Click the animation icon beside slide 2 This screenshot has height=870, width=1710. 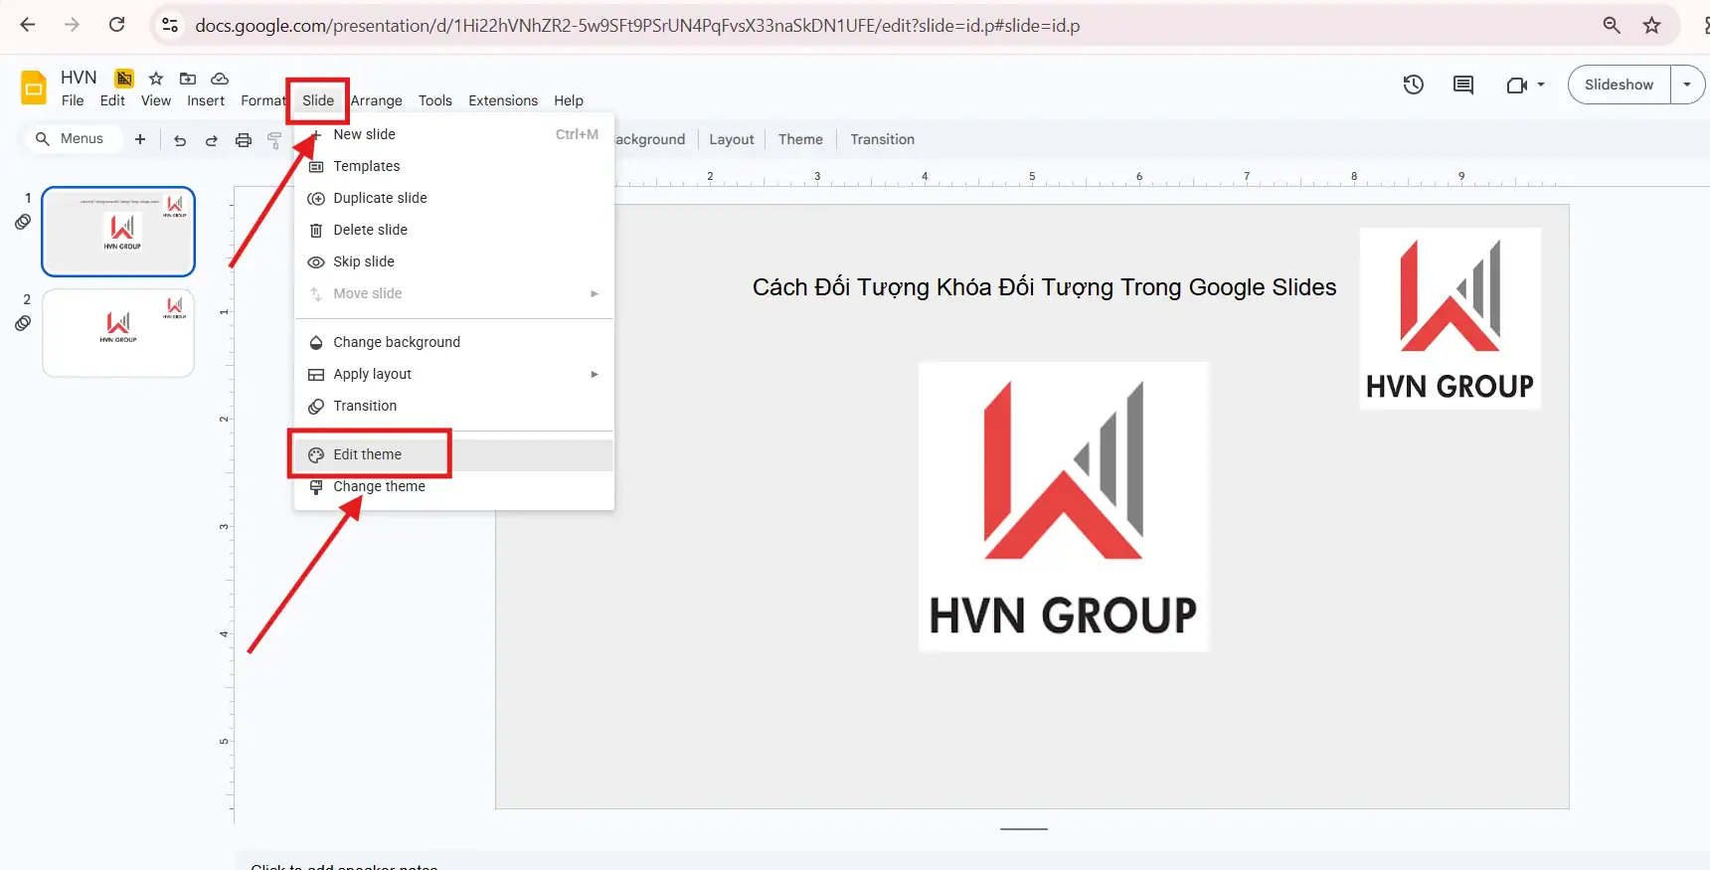[x=23, y=323]
